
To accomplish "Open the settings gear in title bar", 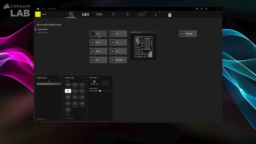I will pyautogui.click(x=206, y=9).
